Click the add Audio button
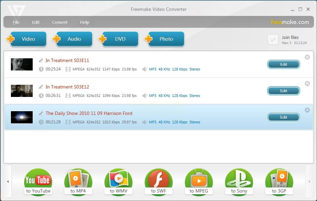Image resolution: width=317 pixels, height=201 pixels. pyautogui.click(x=73, y=39)
